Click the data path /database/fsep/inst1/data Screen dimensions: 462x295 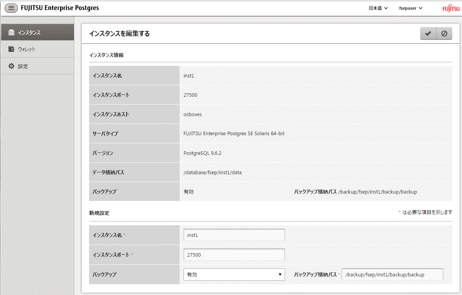tap(213, 173)
